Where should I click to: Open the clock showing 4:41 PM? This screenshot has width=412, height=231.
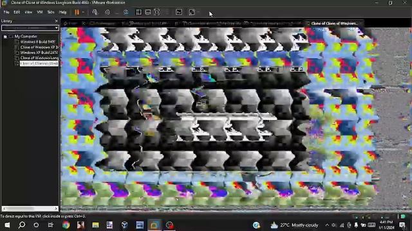(x=386, y=225)
